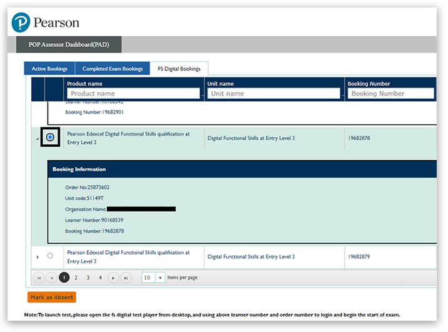The image size is (448, 332).
Task: Go to page 4 of results
Action: [100, 278]
